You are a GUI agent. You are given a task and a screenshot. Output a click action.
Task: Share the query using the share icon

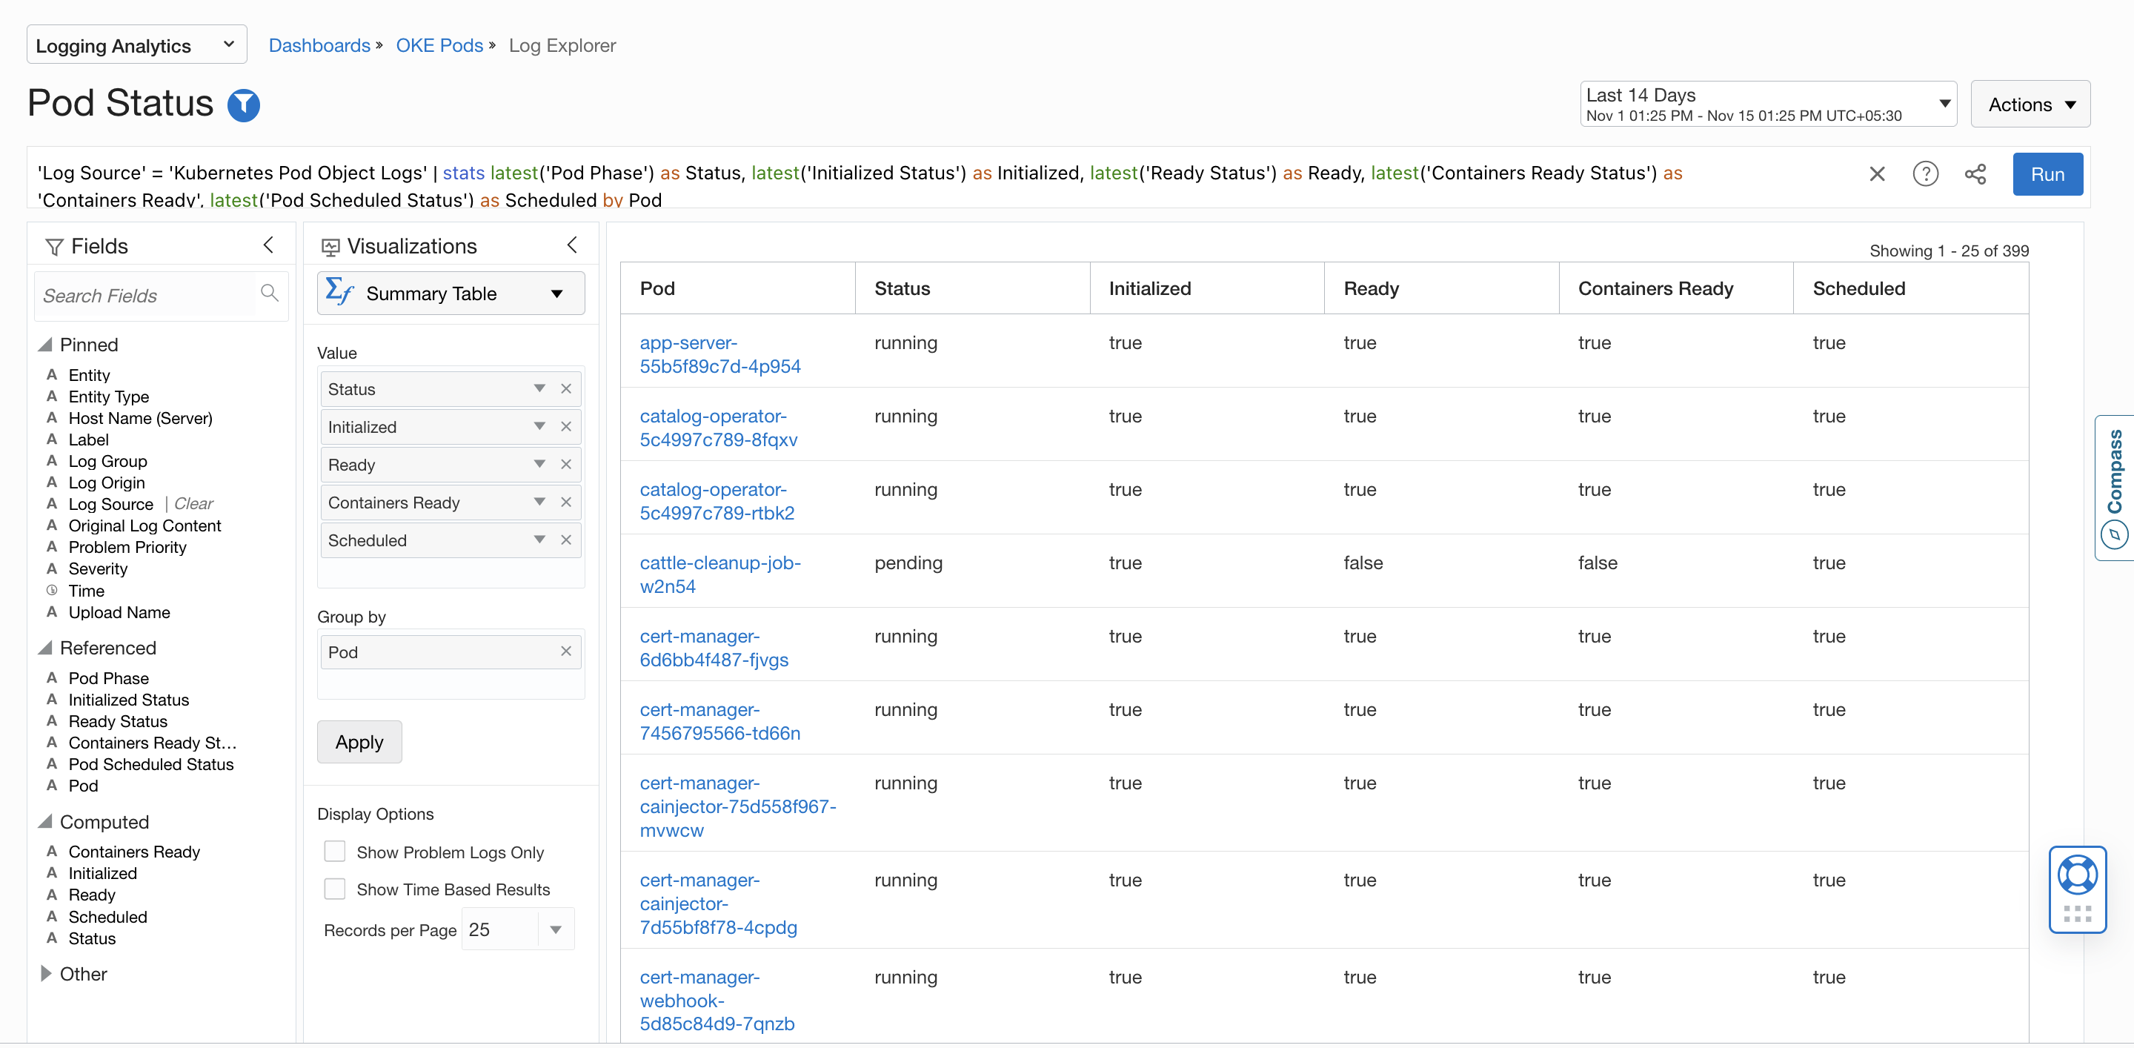coord(1975,174)
